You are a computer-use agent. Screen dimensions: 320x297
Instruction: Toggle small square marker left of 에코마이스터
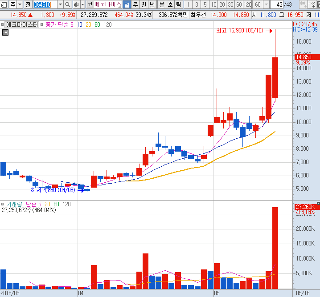(2, 24)
